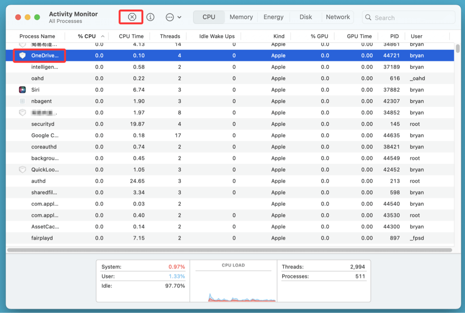This screenshot has height=313, width=465.
Task: Switch to the Energy tab
Action: 273,17
